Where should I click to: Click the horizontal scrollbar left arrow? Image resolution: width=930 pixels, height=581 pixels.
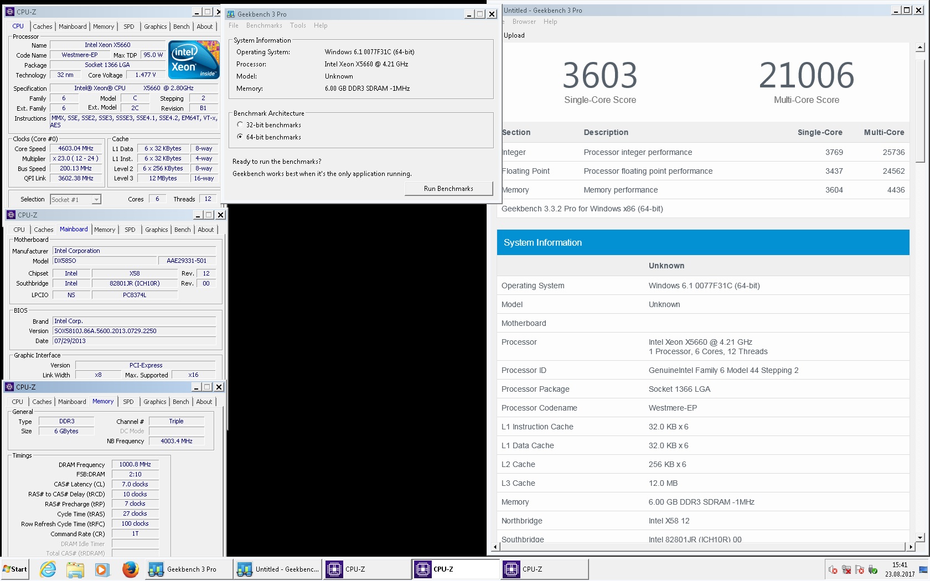coord(495,547)
